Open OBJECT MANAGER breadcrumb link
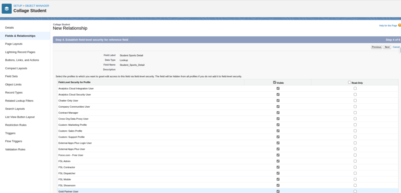Screen dimensions: 401x193 click(x=37, y=5)
